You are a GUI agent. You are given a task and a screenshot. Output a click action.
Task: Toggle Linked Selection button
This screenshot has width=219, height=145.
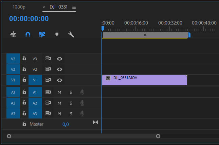click(42, 34)
